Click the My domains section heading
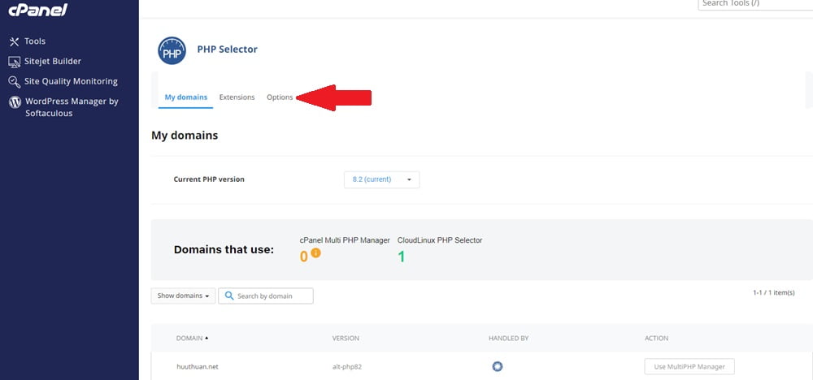Image resolution: width=813 pixels, height=380 pixels. pos(185,136)
